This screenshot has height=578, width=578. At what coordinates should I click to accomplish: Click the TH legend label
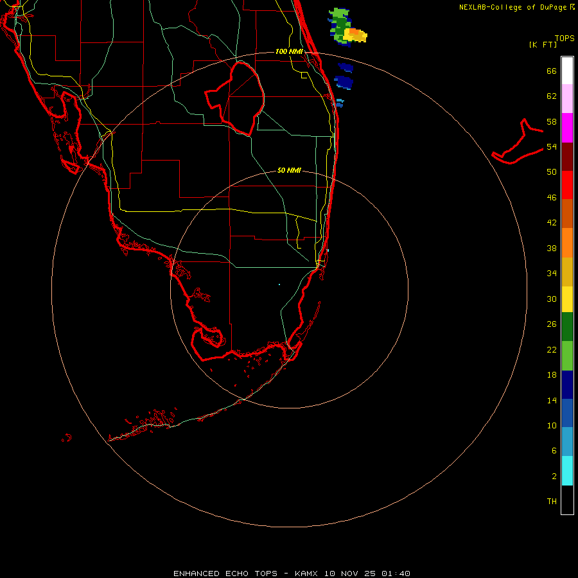click(x=552, y=502)
